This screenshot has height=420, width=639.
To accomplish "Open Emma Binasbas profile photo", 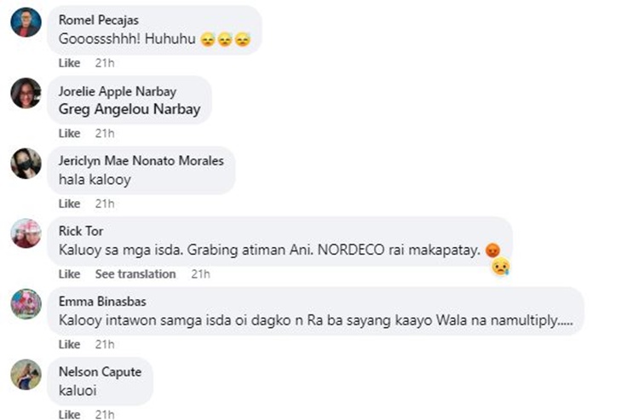I will coord(26,304).
